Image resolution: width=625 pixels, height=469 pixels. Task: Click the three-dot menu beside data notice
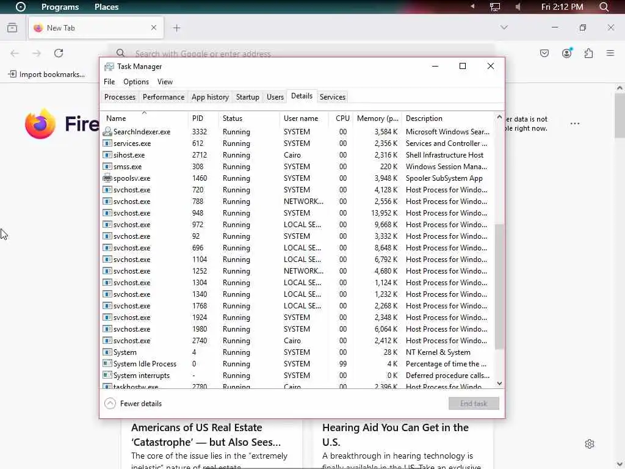point(575,123)
